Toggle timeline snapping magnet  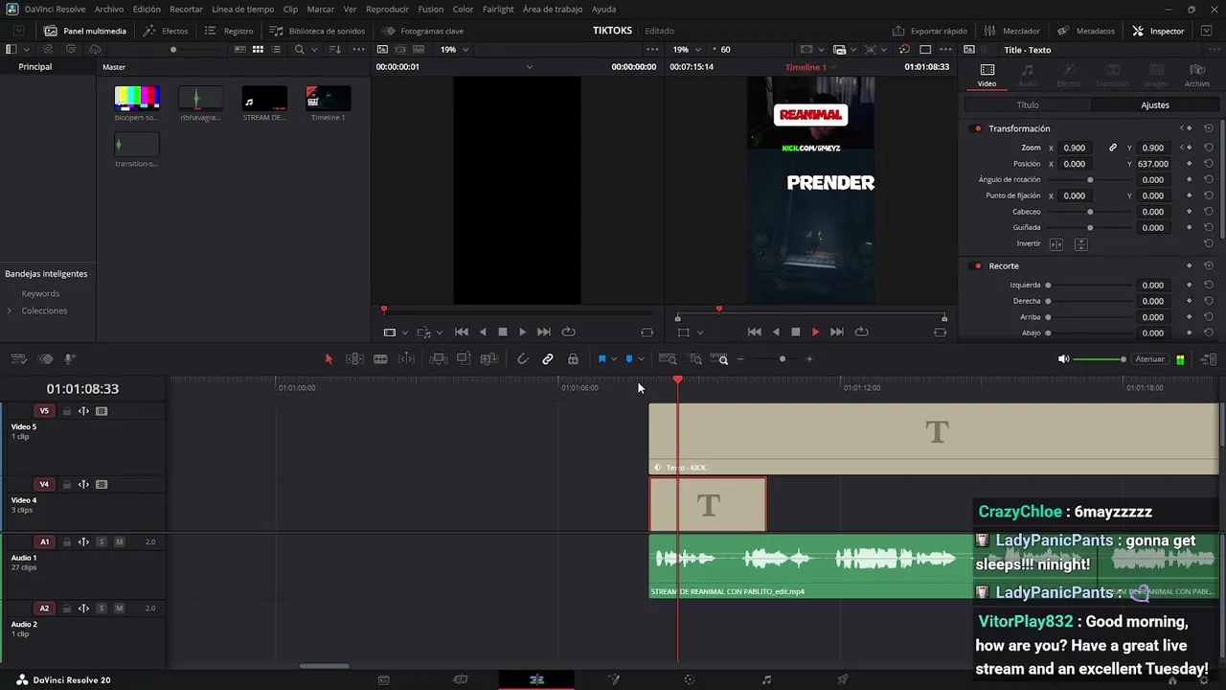[x=522, y=359]
